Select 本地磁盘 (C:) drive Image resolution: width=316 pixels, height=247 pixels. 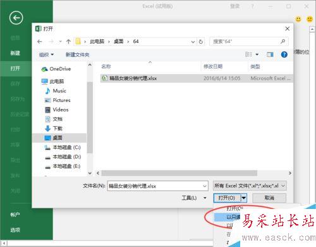[63, 148]
